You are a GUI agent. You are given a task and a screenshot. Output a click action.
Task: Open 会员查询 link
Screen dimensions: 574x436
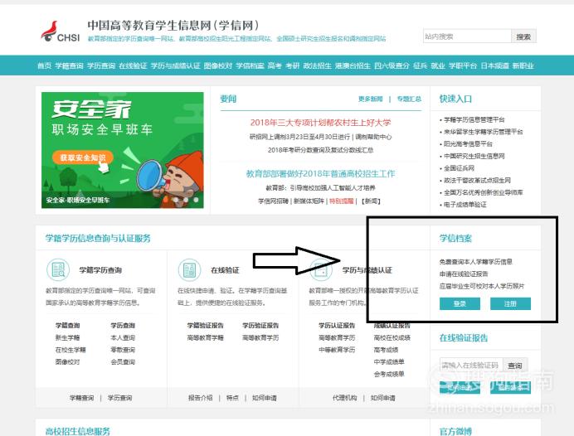(123, 362)
